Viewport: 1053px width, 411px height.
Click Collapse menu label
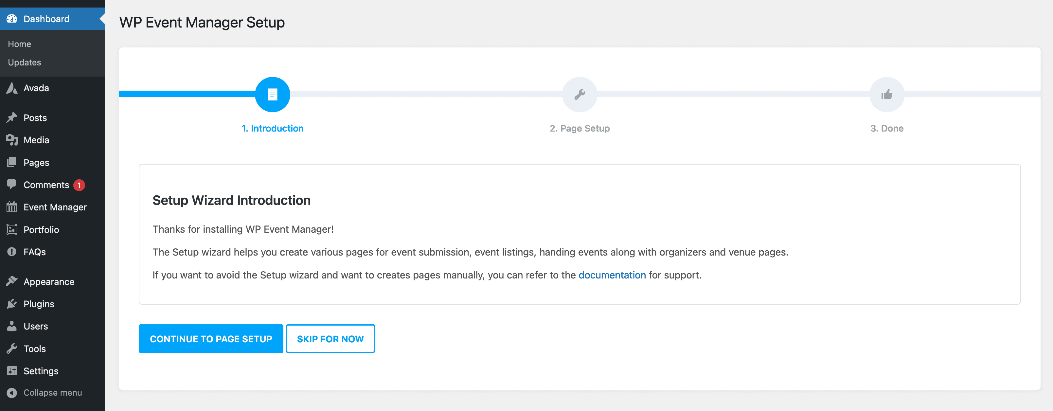[53, 393]
